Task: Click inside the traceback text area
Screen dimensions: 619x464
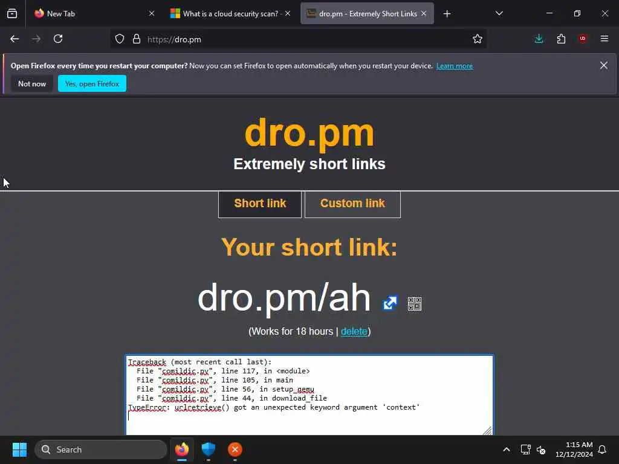Action: (309, 395)
